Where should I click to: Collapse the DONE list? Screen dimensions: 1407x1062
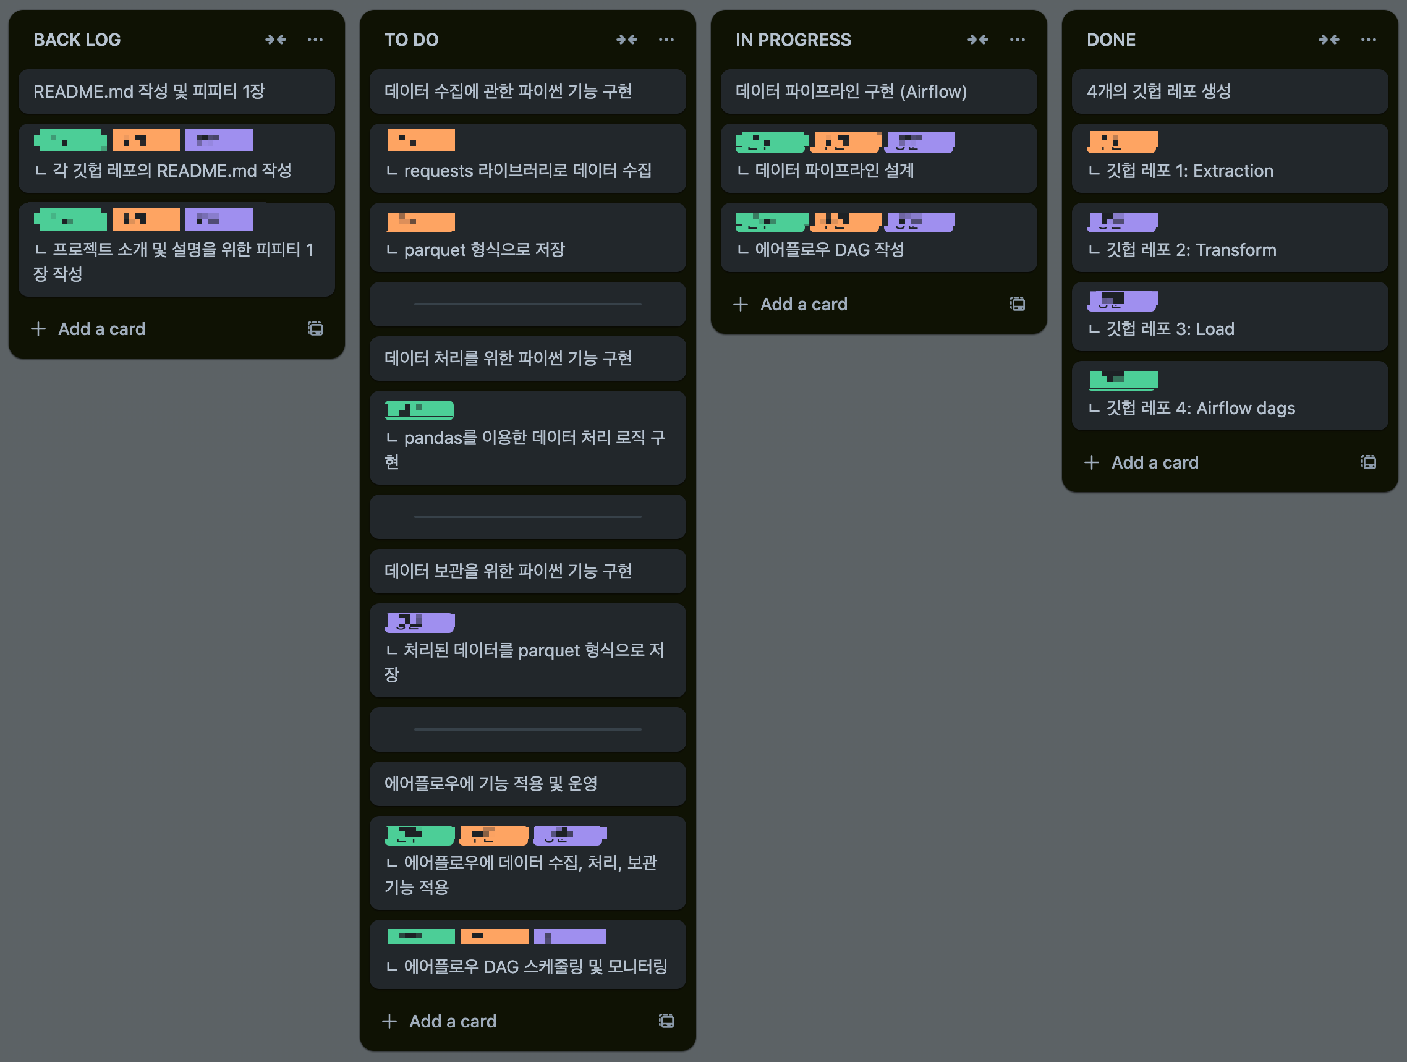(1328, 40)
